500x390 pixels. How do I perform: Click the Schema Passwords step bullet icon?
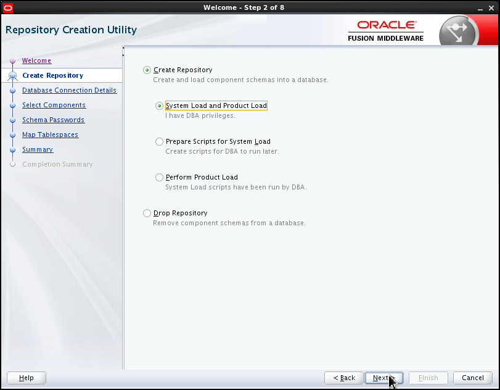tap(13, 120)
